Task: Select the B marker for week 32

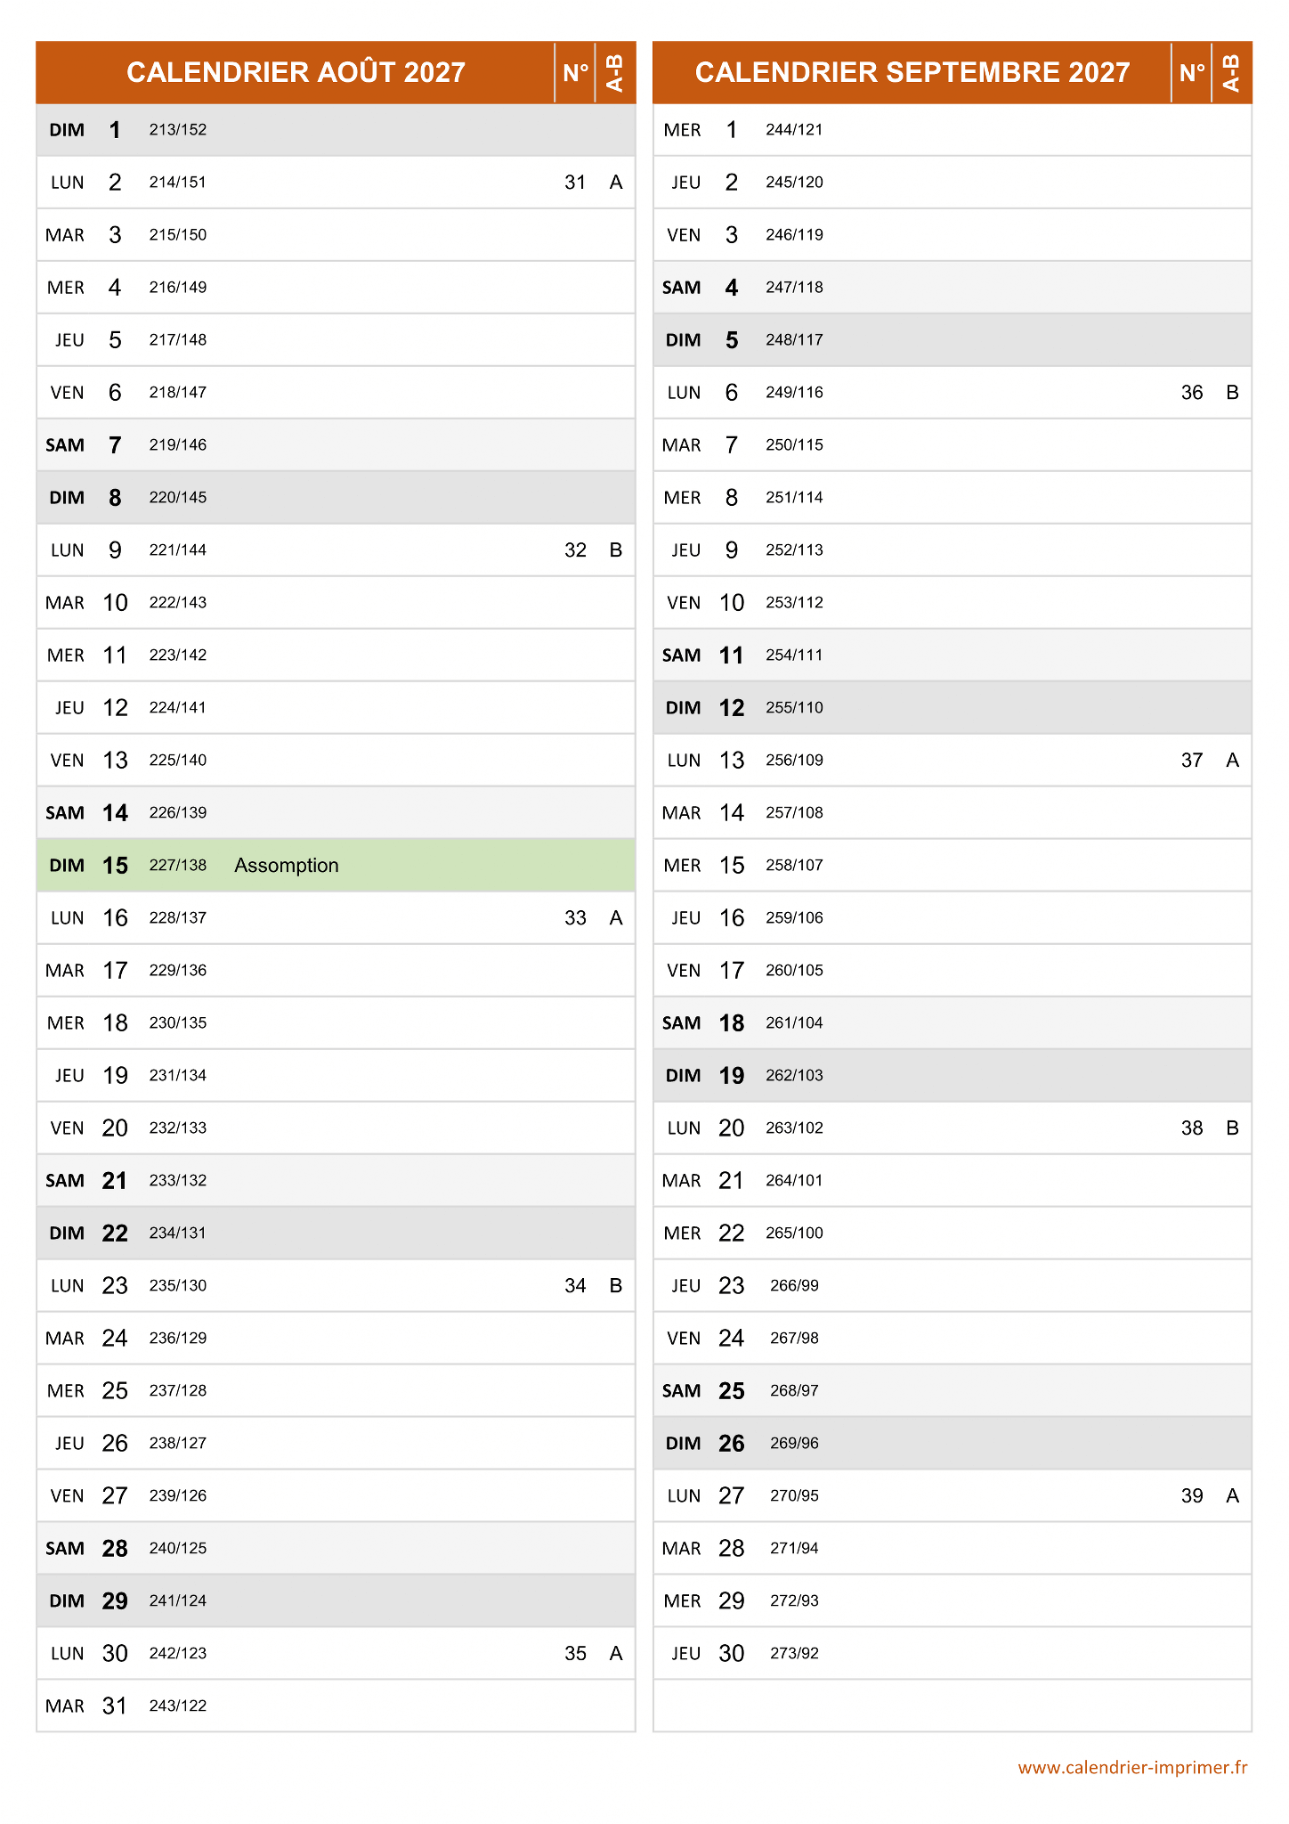Action: (615, 550)
